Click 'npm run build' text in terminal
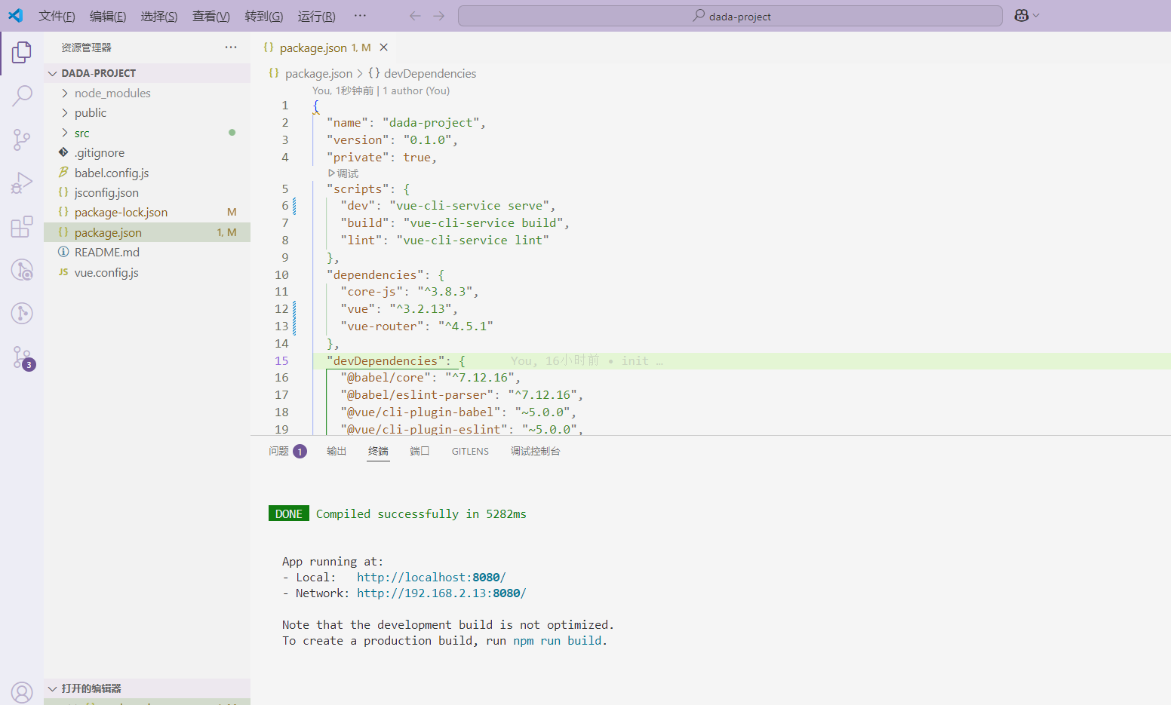 coord(558,641)
